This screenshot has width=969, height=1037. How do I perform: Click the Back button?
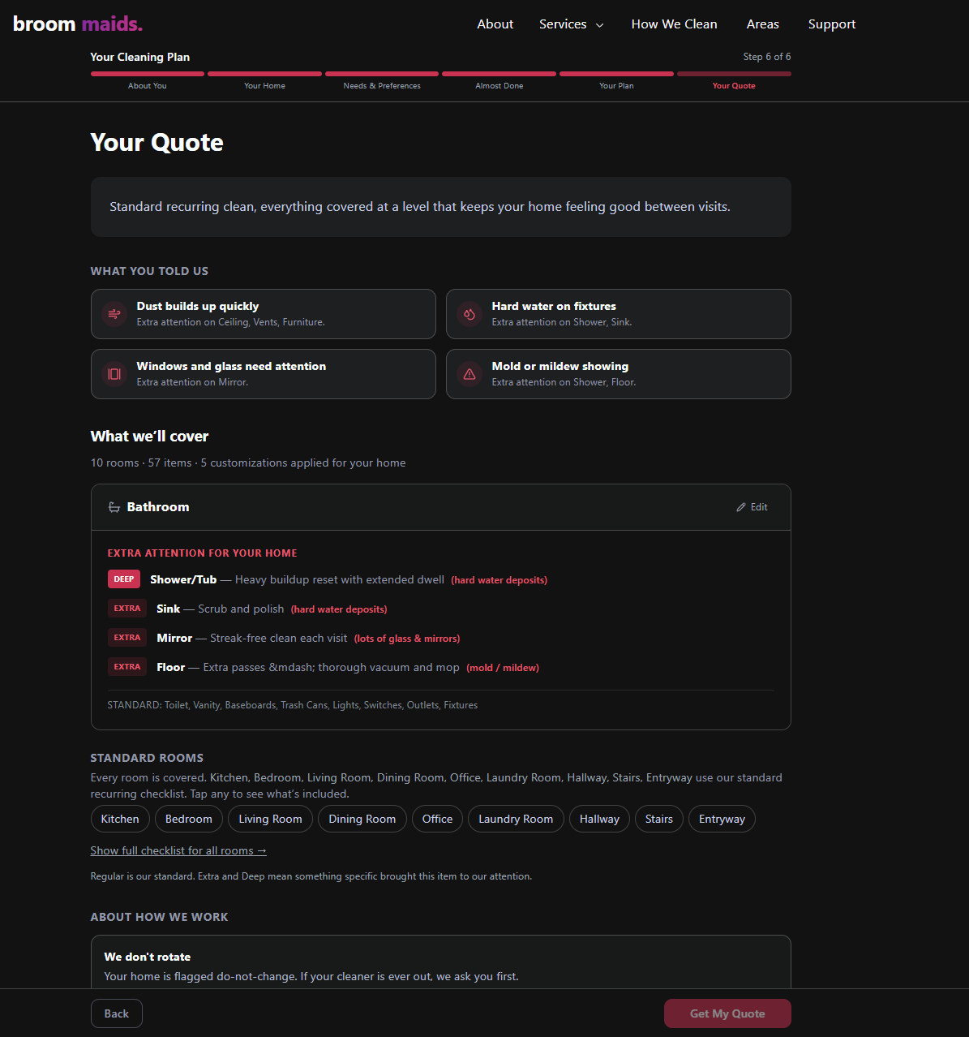(x=117, y=1013)
